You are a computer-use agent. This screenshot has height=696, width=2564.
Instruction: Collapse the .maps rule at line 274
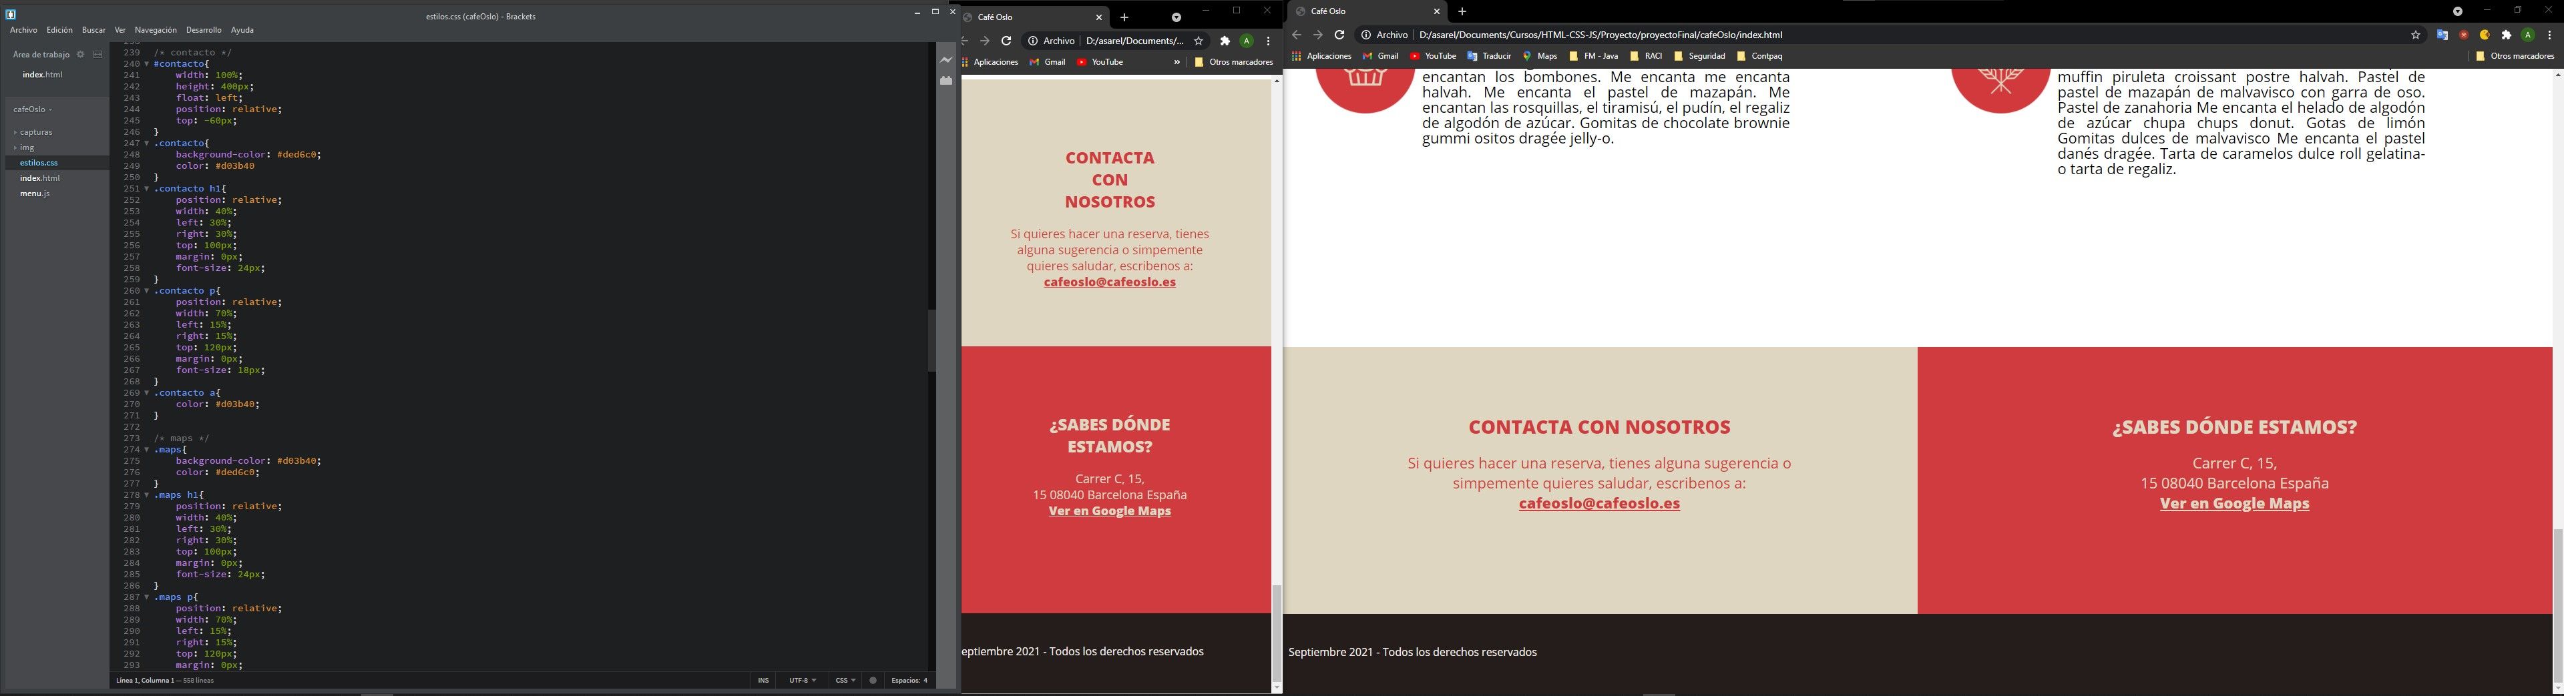[148, 449]
